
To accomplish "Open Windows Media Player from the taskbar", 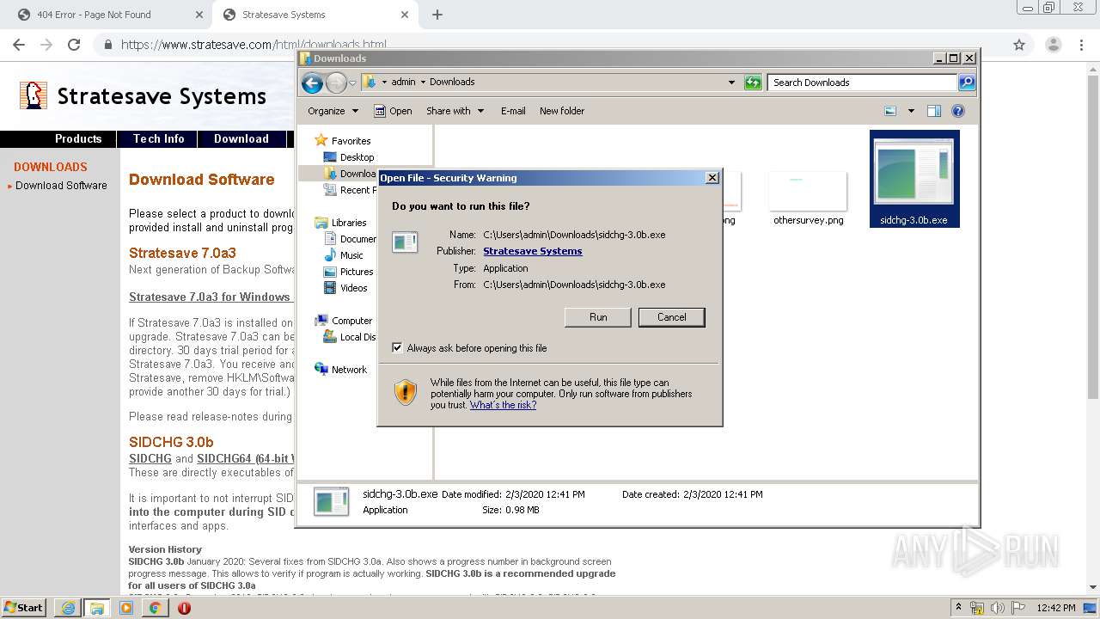I will coord(126,608).
